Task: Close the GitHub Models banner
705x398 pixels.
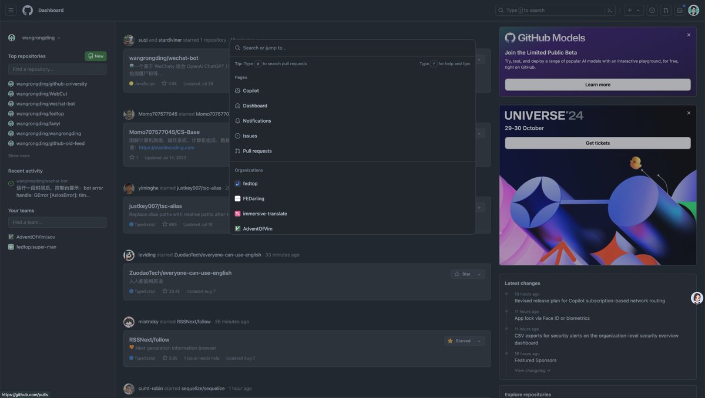Action: [x=689, y=35]
